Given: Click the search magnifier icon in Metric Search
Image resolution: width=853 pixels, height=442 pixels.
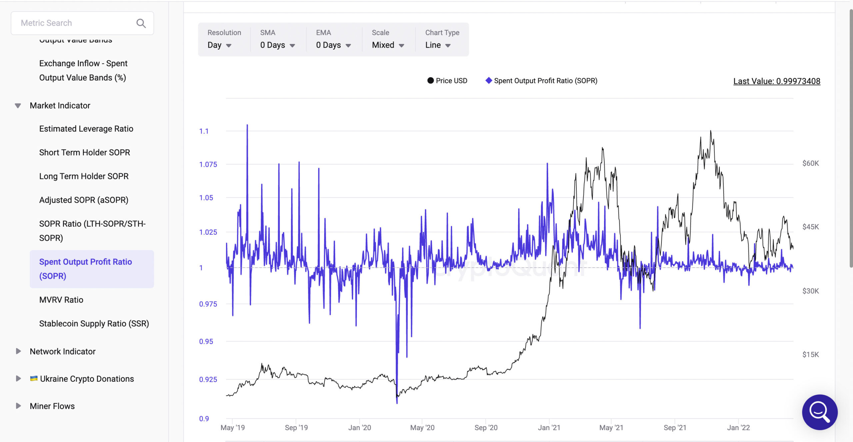Looking at the screenshot, I should (x=141, y=23).
